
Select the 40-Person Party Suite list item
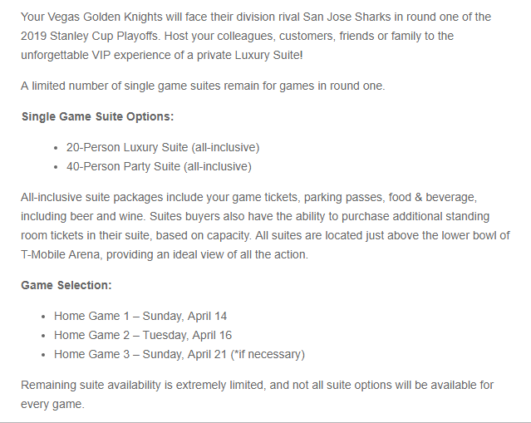click(x=159, y=166)
